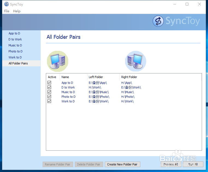Click Create New Folder Pair button

[x=123, y=164]
